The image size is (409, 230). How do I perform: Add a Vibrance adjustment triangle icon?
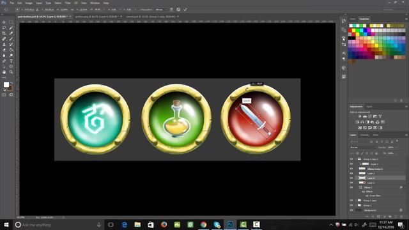point(380,116)
